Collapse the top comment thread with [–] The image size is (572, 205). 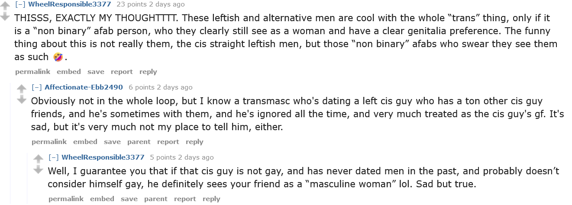coord(19,4)
